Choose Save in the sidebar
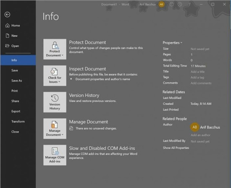 18,70
